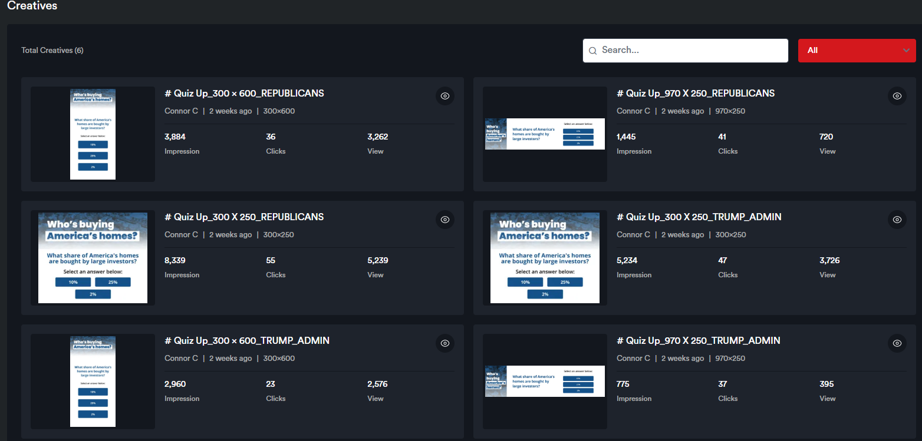Screen dimensions: 922x441
Task: Select the Quiz Up_970 X 250_TRUMP_ADMIN title
Action: click(x=699, y=341)
